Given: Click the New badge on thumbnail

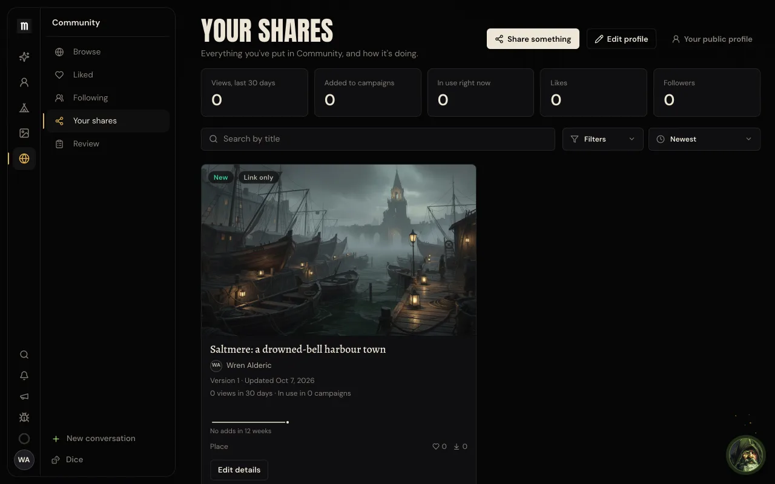Looking at the screenshot, I should click(221, 177).
